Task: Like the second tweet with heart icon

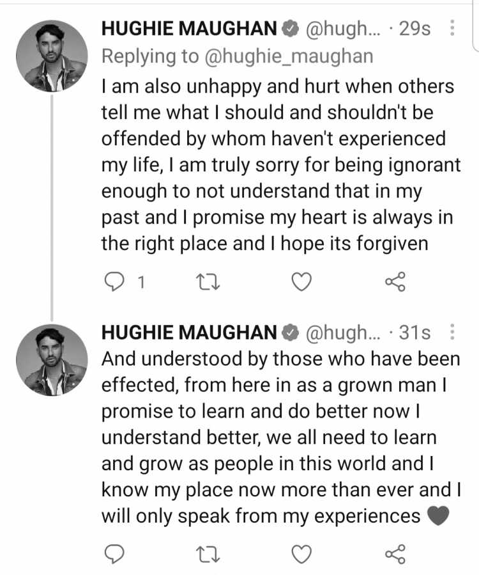Action: 301,554
